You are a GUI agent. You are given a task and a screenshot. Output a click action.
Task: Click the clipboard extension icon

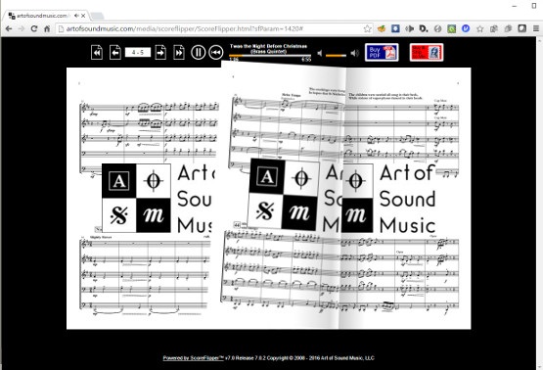coord(494,28)
